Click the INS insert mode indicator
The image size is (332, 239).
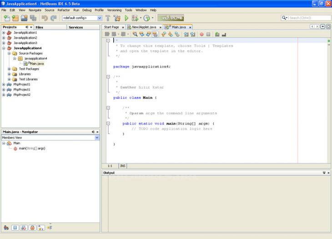(123, 166)
